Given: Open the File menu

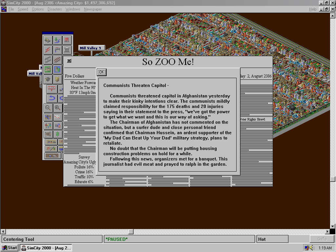Looking at the screenshot, I should pos(11,9).
